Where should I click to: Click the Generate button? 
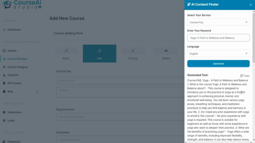[x=218, y=64]
